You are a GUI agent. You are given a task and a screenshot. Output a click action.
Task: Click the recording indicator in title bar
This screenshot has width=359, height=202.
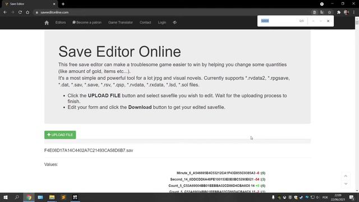(x=321, y=4)
